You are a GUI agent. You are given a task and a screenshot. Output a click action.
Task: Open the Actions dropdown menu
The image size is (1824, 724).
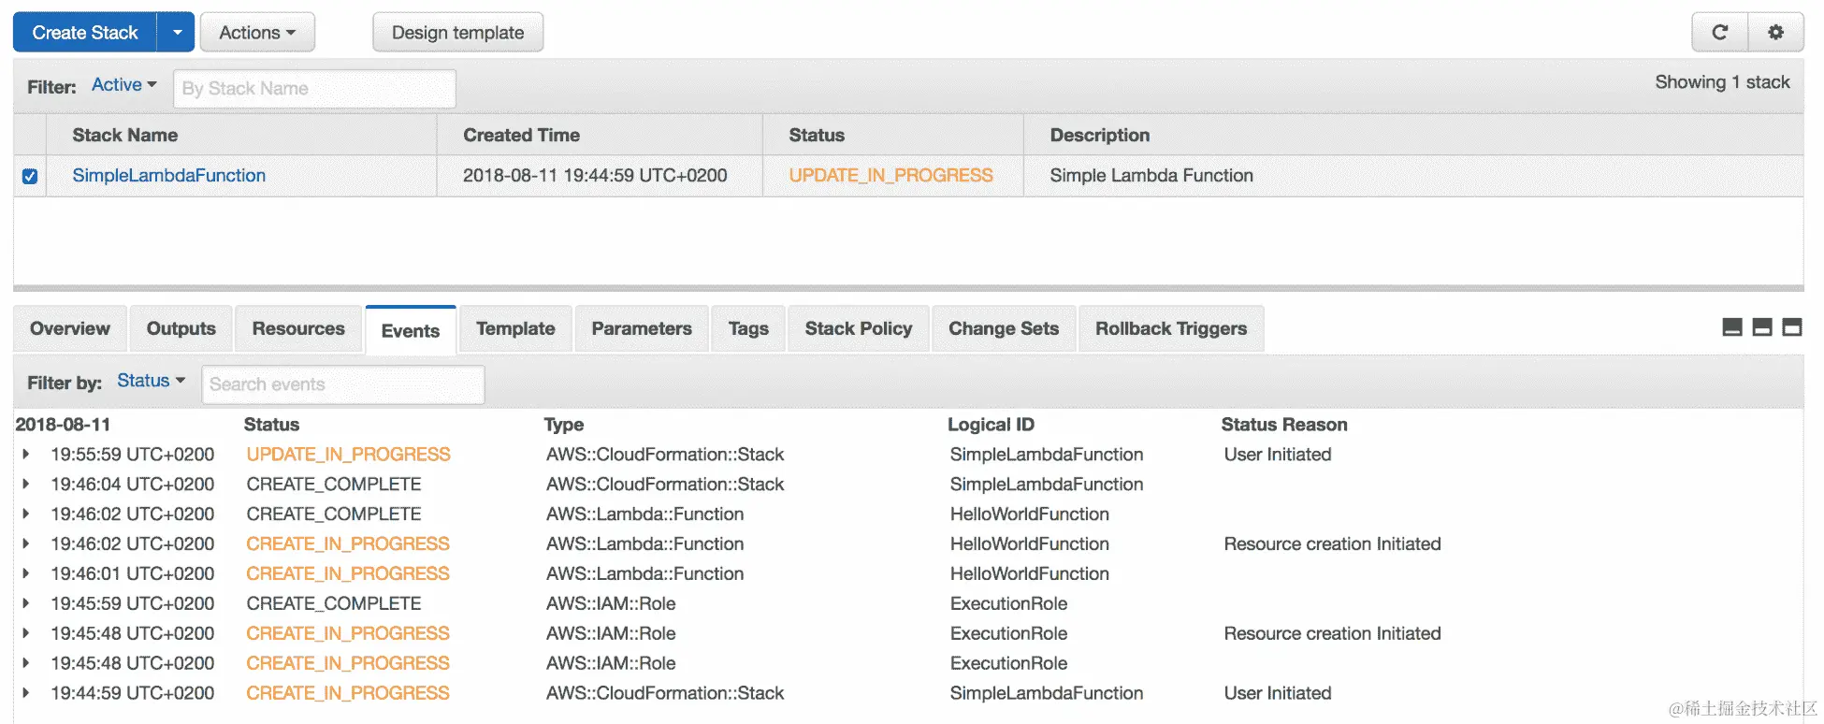coord(257,33)
